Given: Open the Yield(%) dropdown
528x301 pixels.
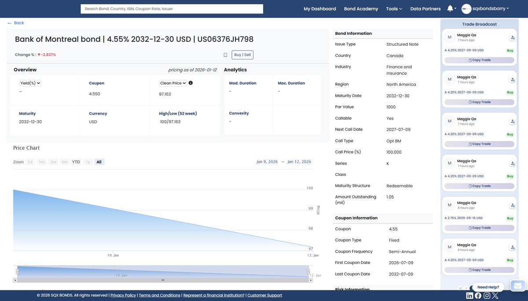Looking at the screenshot, I should pos(30,83).
